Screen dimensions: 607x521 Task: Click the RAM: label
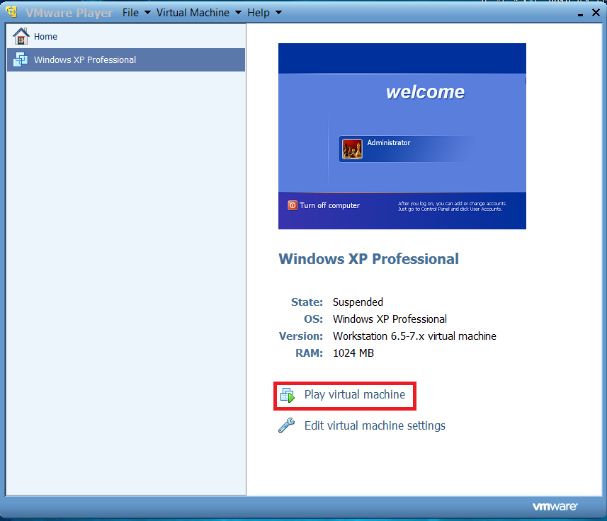(x=309, y=353)
